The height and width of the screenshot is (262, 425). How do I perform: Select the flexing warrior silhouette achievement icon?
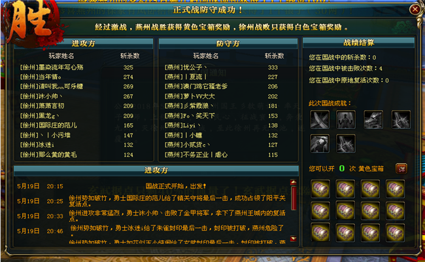click(x=346, y=120)
